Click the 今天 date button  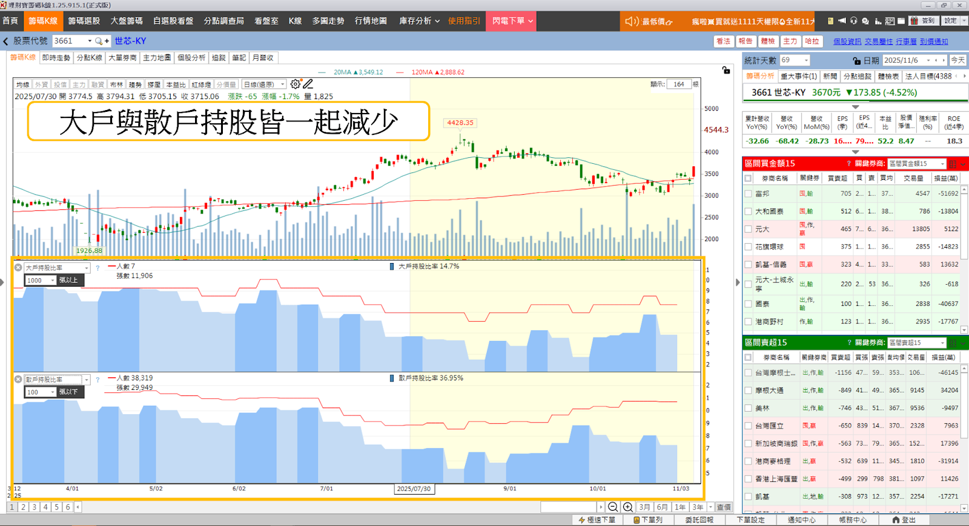[x=958, y=60]
